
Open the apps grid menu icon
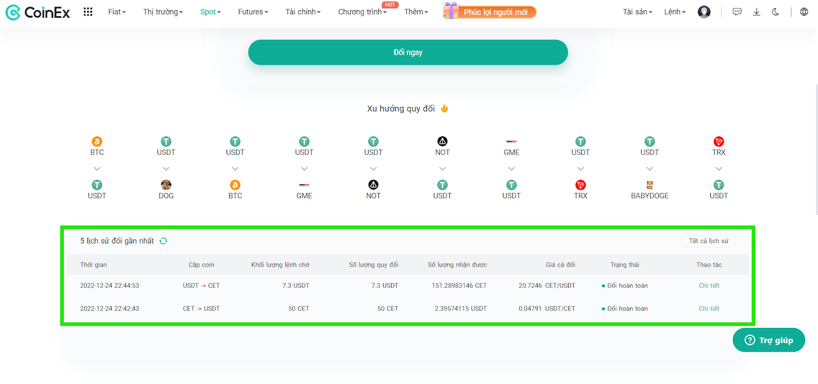88,12
